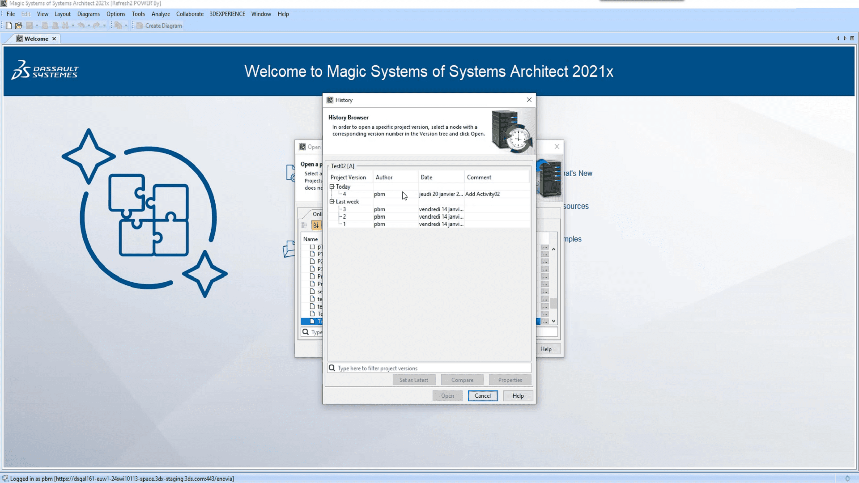The width and height of the screenshot is (859, 483).
Task: Open the Find binoculars dropdown arrow
Action: (73, 25)
